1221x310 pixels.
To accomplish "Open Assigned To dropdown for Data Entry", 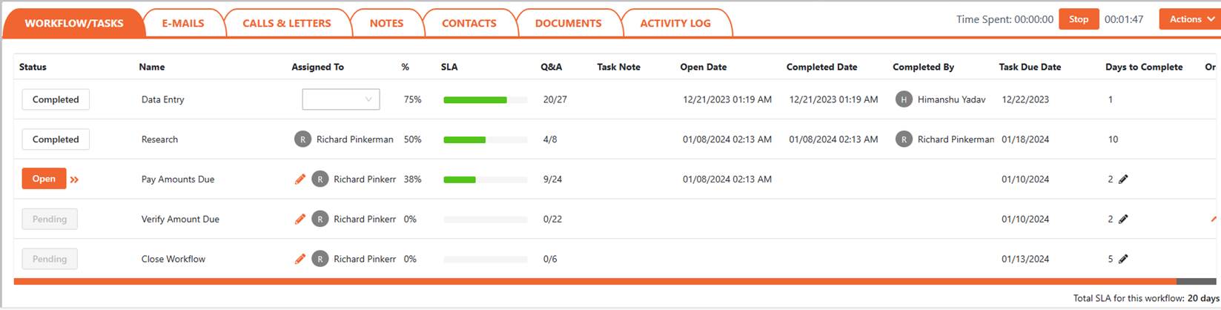I will coord(341,99).
